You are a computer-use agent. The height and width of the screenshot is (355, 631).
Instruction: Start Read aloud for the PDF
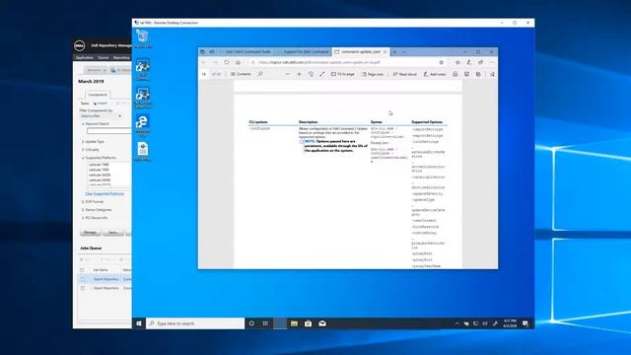pos(405,74)
